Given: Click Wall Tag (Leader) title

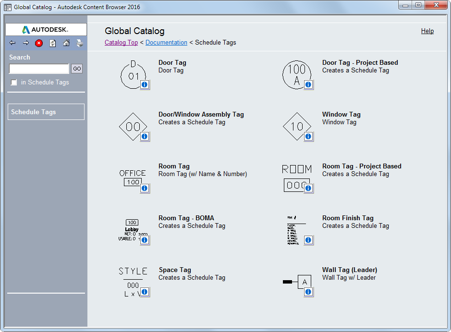Looking at the screenshot, I should click(x=350, y=270).
